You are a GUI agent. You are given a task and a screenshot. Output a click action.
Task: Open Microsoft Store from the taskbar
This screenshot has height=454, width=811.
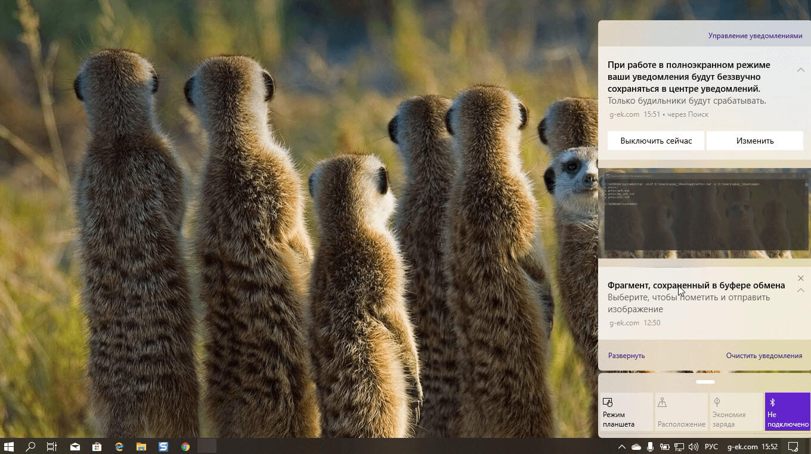click(97, 446)
